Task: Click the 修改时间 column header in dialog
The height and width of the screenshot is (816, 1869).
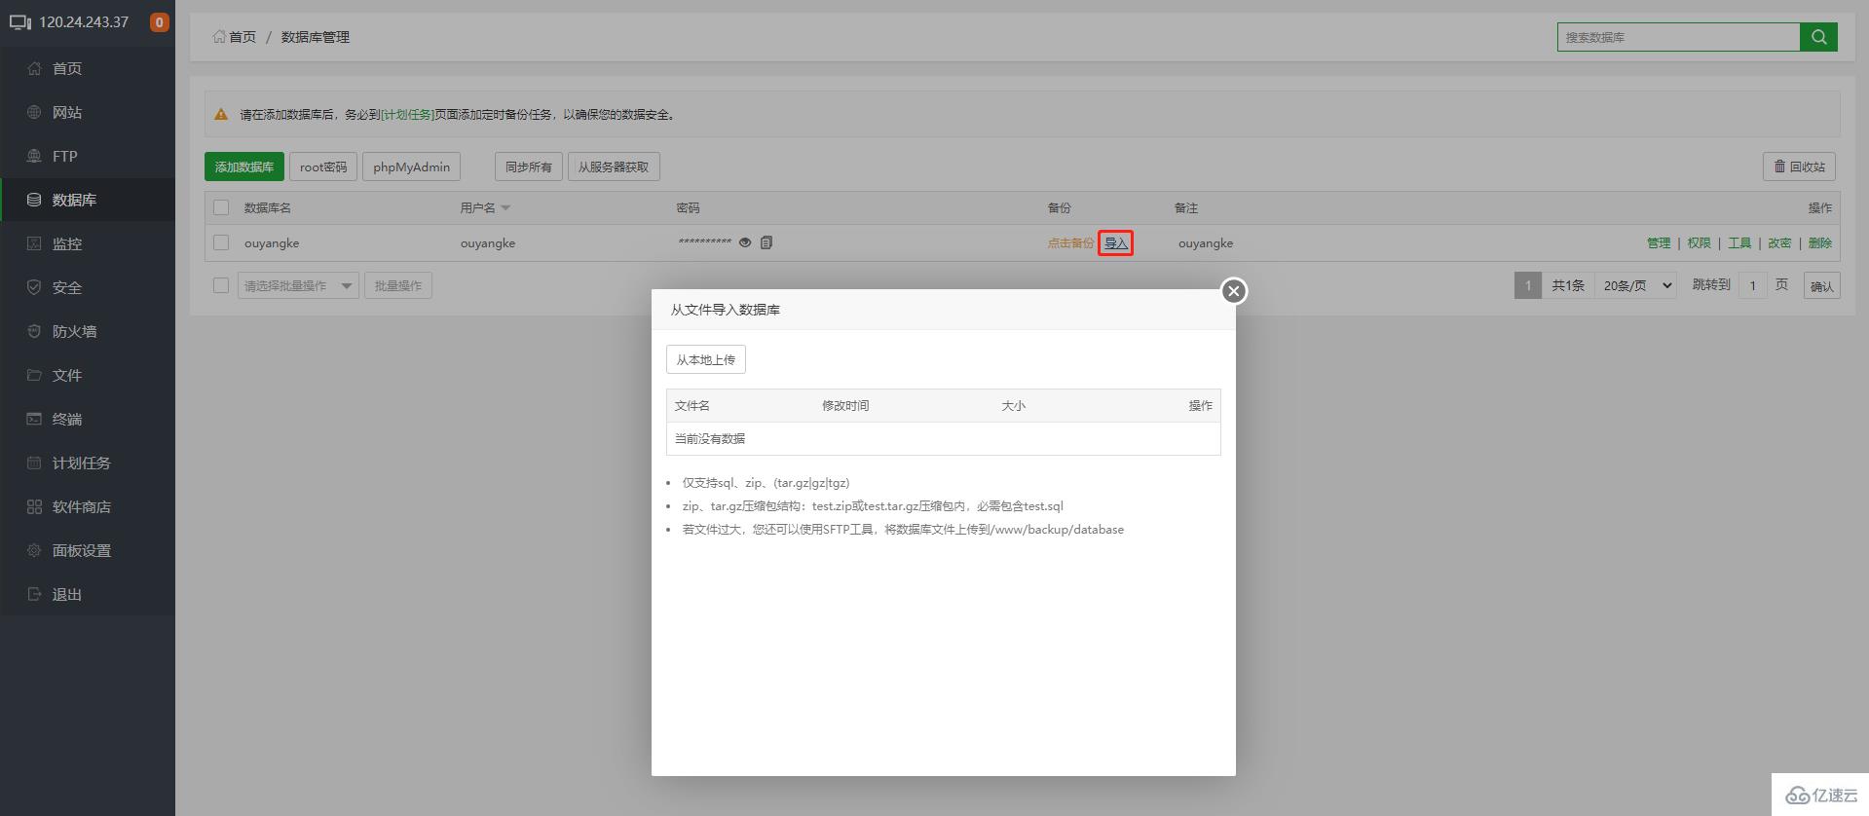Action: (x=845, y=405)
